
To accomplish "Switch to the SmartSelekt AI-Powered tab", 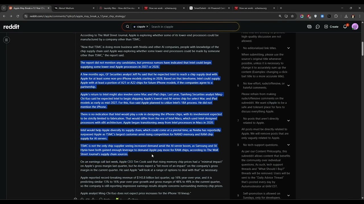I will (209, 8).
